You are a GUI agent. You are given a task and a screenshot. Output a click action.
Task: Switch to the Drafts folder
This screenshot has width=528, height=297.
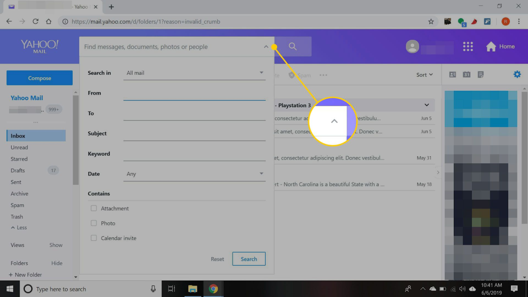point(17,170)
